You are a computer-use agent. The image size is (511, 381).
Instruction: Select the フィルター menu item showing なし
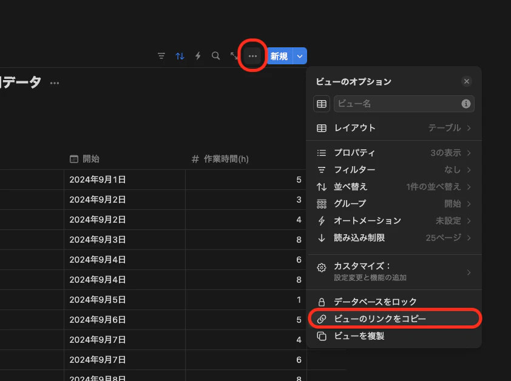click(x=394, y=170)
